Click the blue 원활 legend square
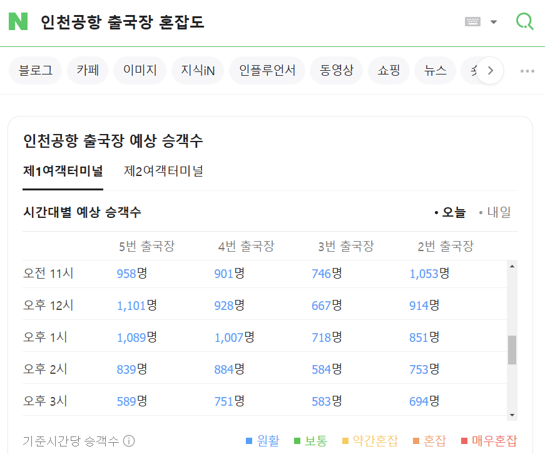This screenshot has height=454, width=545. click(x=249, y=440)
